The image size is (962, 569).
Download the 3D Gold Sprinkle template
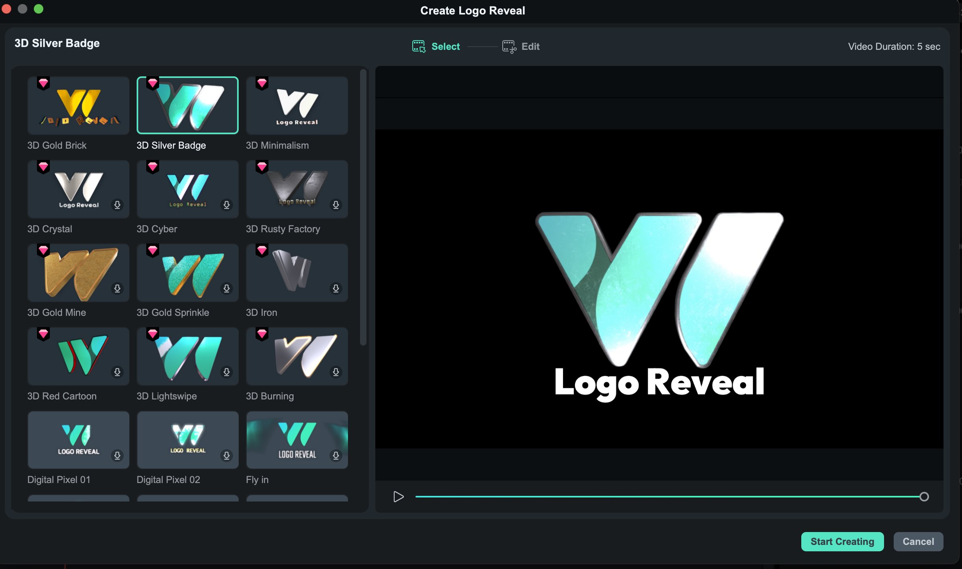(227, 289)
